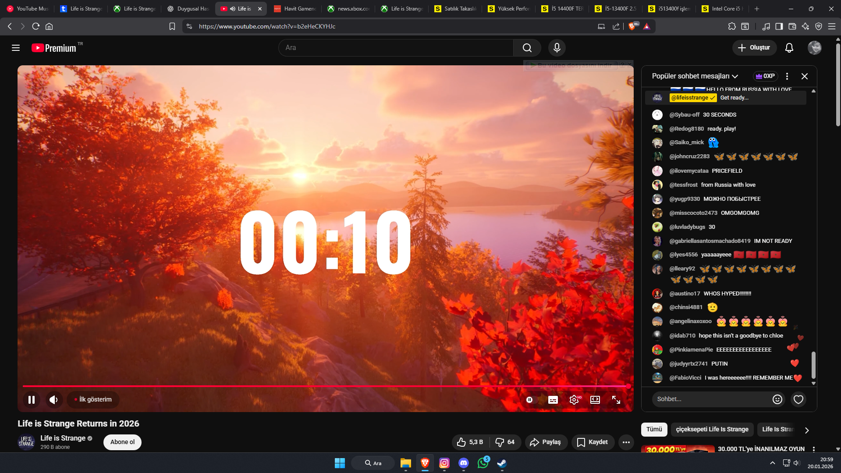Screen dimensions: 841x473
Task: Open the Life is Strange channel avatar
Action: 26,442
